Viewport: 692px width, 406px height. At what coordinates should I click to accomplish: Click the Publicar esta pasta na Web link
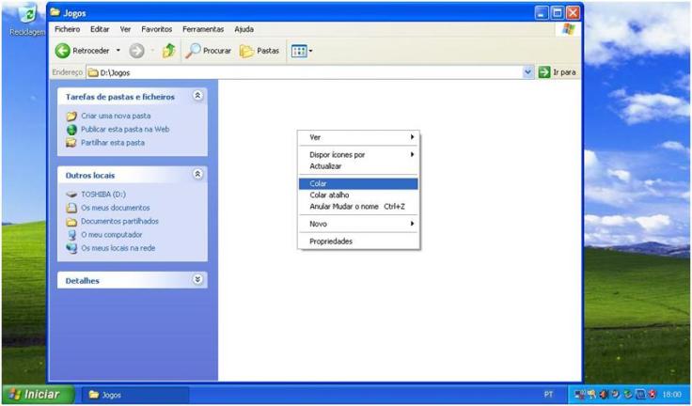124,129
